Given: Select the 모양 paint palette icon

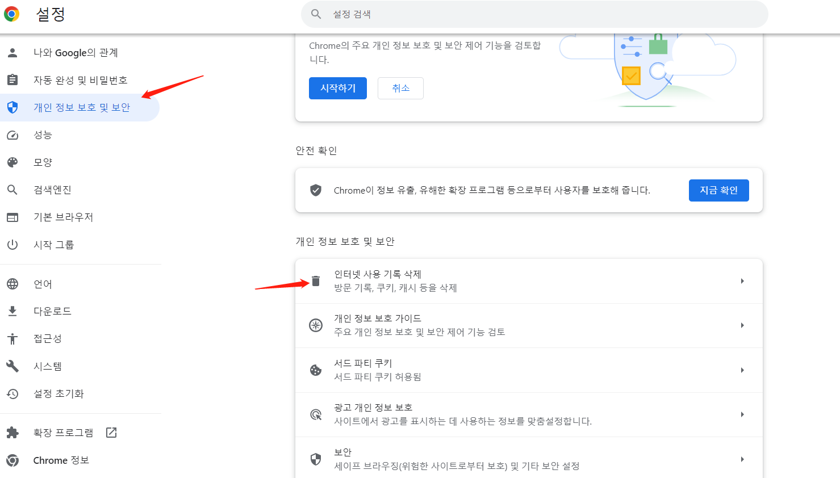Looking at the screenshot, I should (12, 162).
